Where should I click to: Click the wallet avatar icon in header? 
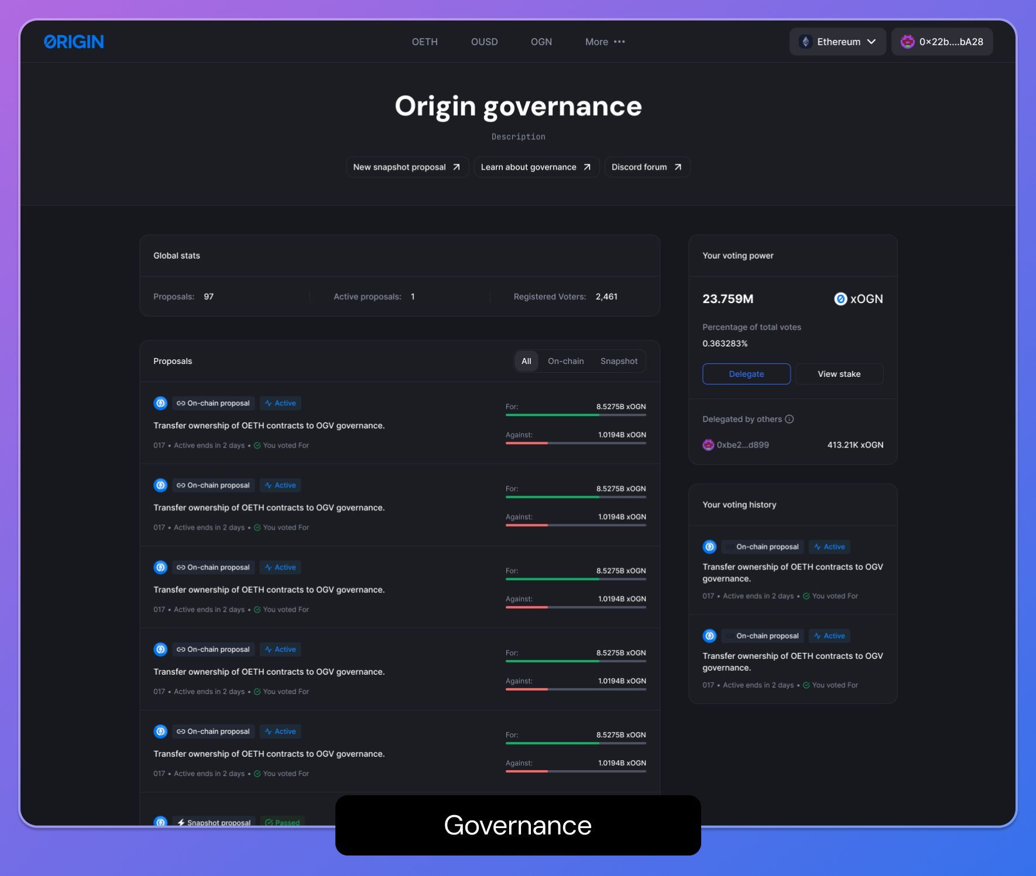pyautogui.click(x=907, y=42)
